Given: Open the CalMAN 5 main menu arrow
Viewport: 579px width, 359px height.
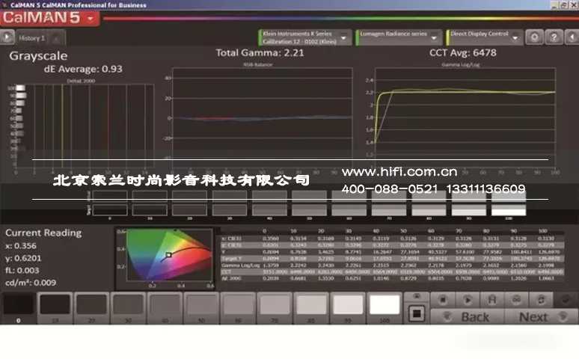Looking at the screenshot, I should [91, 17].
